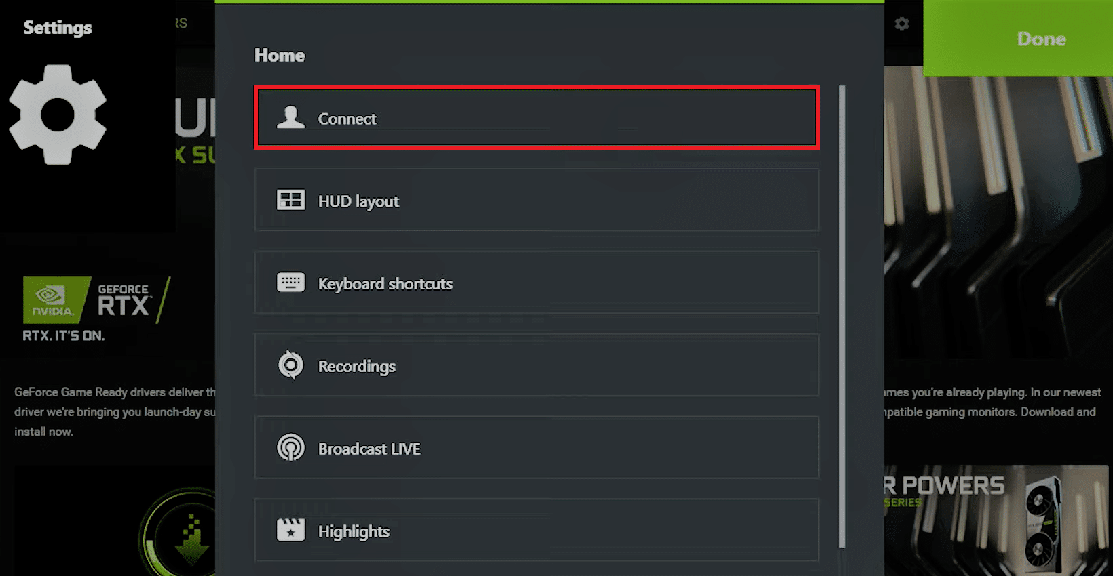Click the HUD layout grid icon
1113x576 pixels.
(x=290, y=200)
